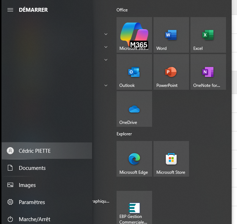This screenshot has height=224, width=237.
Task: Launch Microsoft Edge tile
Action: coord(134,159)
